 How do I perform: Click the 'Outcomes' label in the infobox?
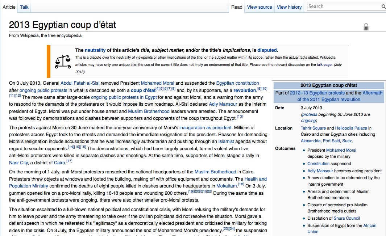click(285, 148)
